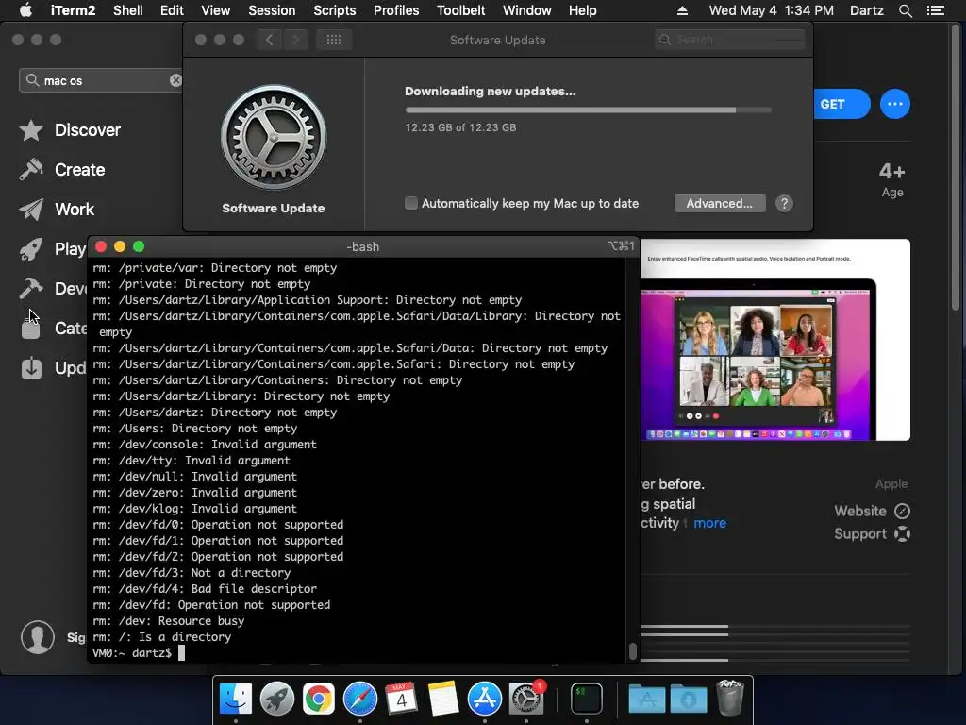Expand description with 'more' link

tap(709, 523)
